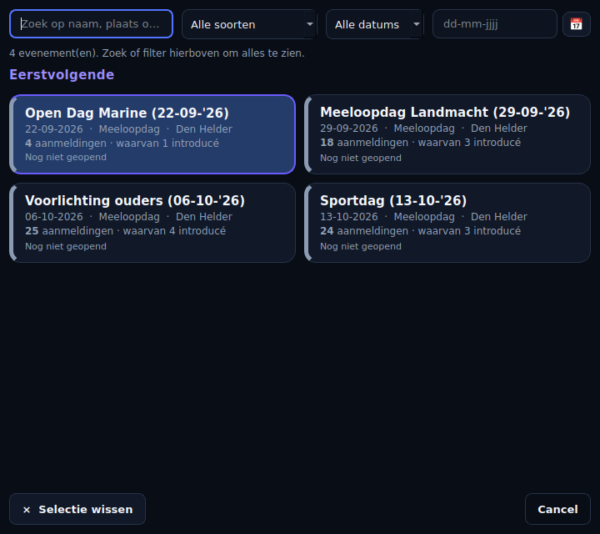Click 'Nog niet geopend' on Voorlichting ouders card
This screenshot has width=600, height=534.
(66, 246)
